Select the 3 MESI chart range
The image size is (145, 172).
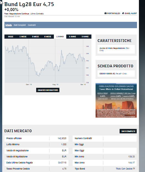coord(35,37)
